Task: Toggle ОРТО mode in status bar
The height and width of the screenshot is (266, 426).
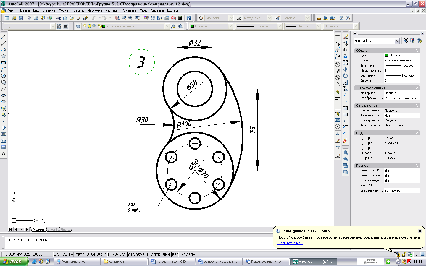Action: pyautogui.click(x=80, y=254)
